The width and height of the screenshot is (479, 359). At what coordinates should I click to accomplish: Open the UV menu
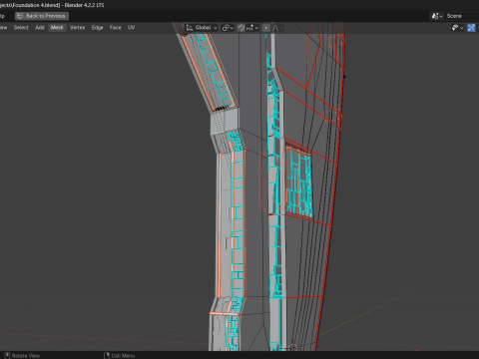coord(131,28)
